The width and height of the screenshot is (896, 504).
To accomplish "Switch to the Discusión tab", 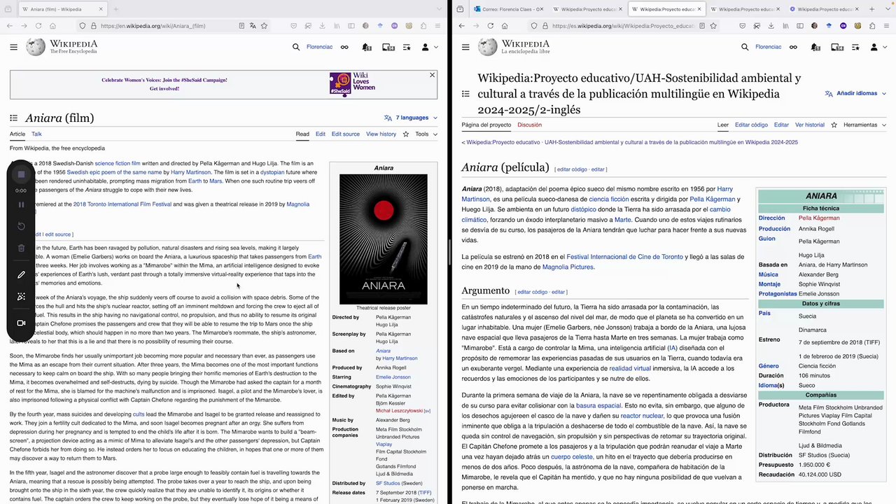I will click(x=529, y=125).
